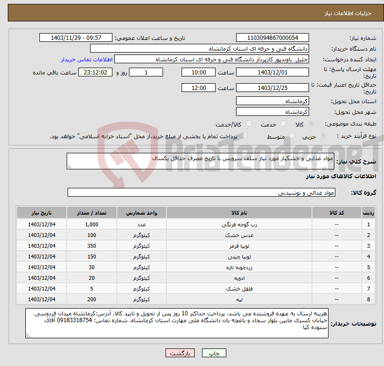
Task: Click the چاپ print button
Action: click(214, 353)
